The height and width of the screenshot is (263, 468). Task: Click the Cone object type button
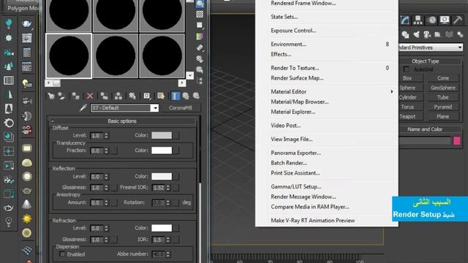point(443,78)
